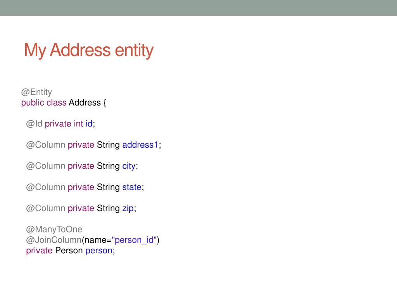This screenshot has width=397, height=297.
Task: Select the 'id' field name
Action: 89,124
